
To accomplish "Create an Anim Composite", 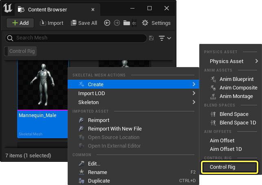I will point(231,88).
